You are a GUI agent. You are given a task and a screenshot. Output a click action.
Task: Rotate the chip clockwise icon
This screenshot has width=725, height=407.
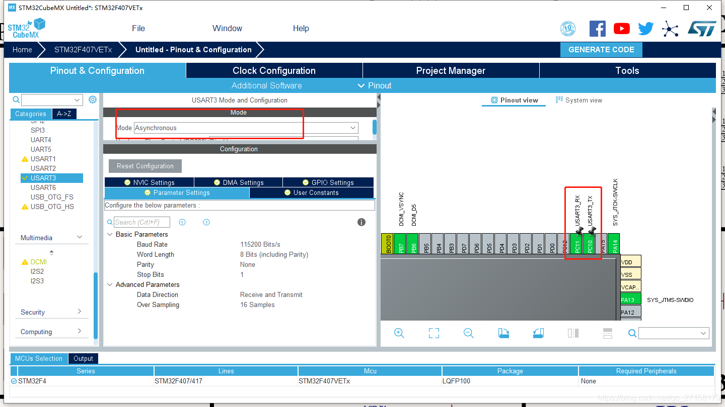point(503,333)
